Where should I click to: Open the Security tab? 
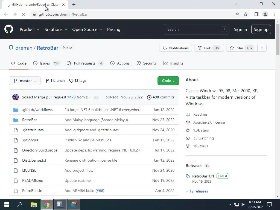147,63
